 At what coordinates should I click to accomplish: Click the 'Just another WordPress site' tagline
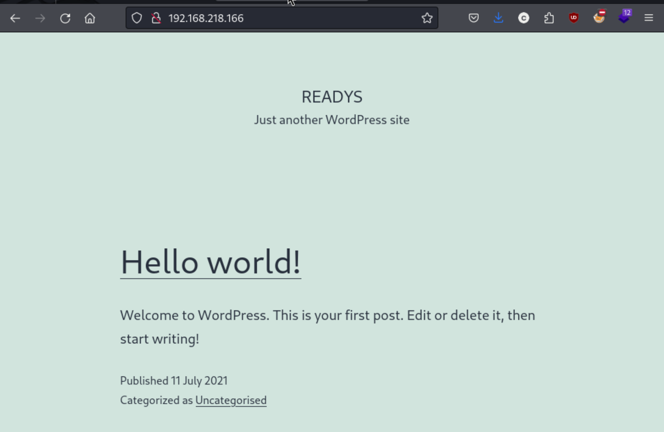(x=332, y=120)
